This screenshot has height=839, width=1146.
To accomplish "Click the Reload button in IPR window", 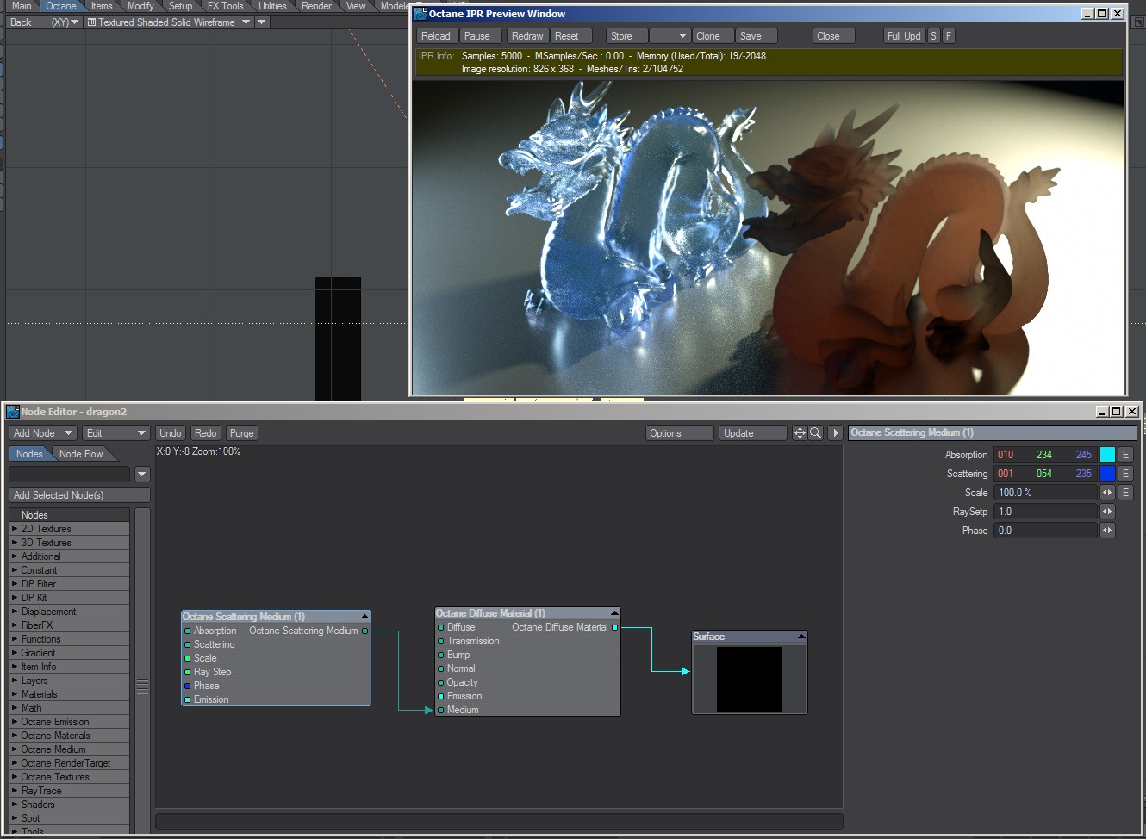I will (436, 36).
